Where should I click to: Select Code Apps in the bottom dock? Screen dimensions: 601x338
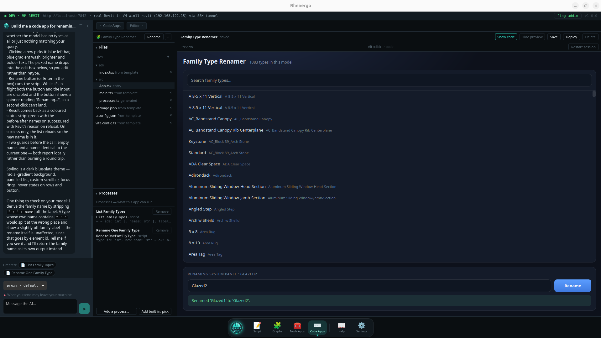point(317,327)
